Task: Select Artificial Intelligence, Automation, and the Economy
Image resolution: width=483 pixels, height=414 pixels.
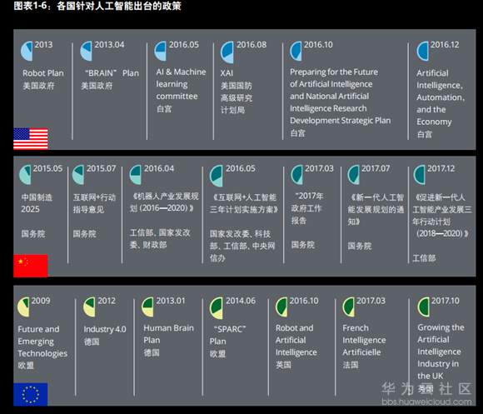Action: click(x=441, y=97)
